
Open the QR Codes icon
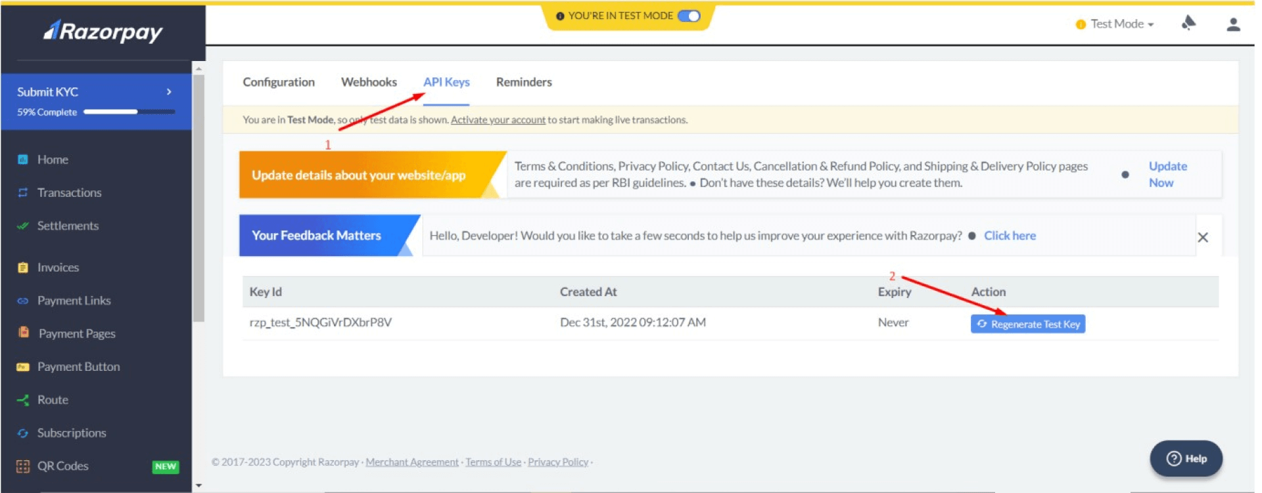click(23, 466)
